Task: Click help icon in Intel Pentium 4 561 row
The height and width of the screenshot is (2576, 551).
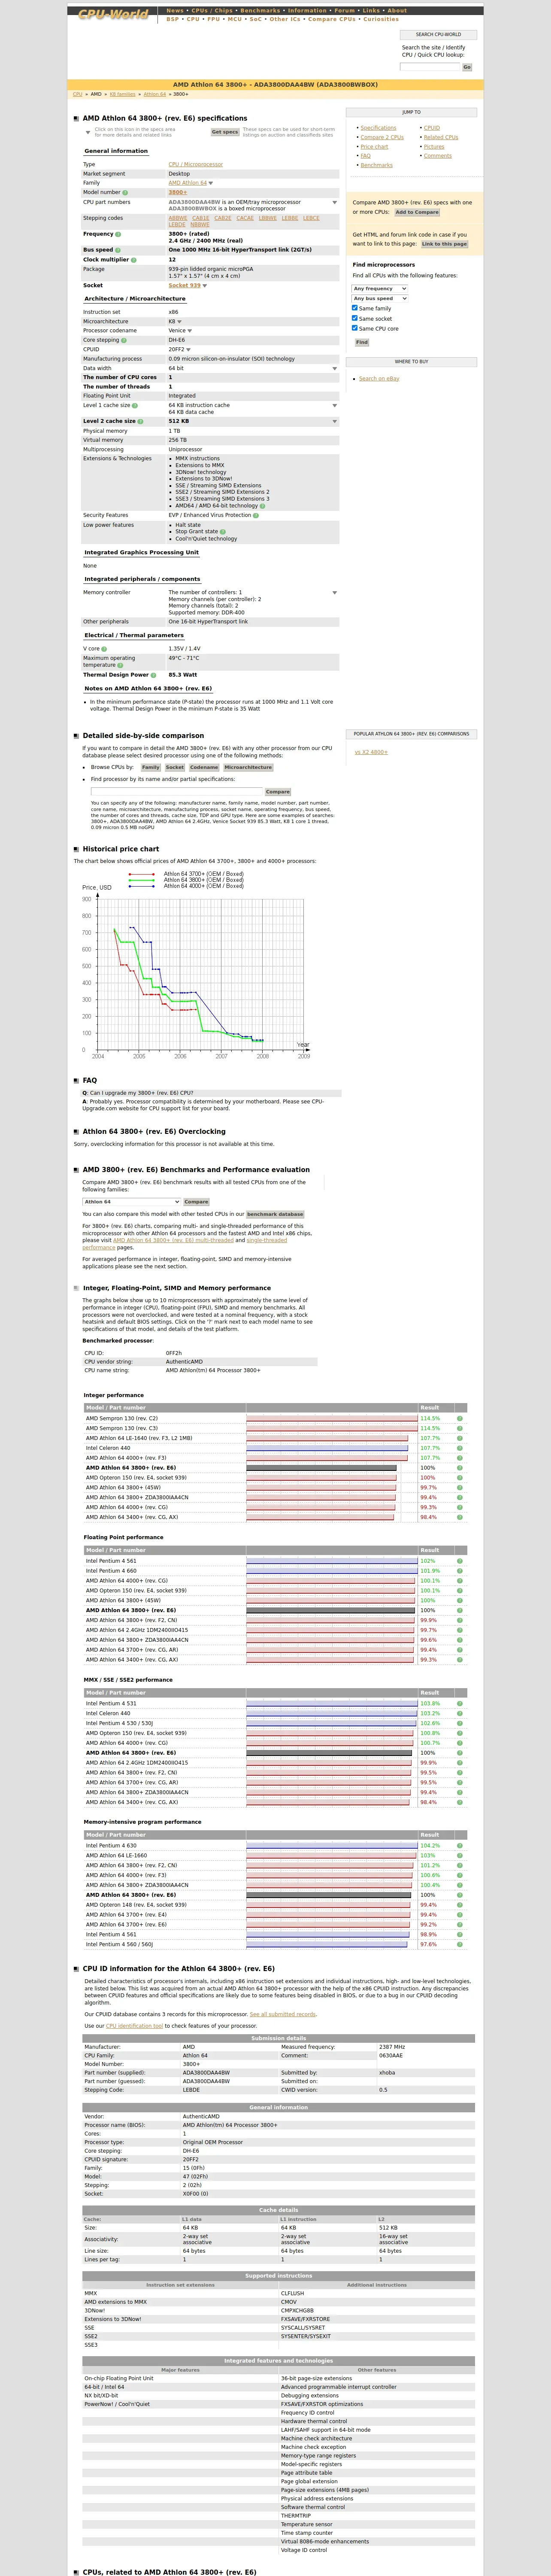Action: click(x=460, y=1561)
